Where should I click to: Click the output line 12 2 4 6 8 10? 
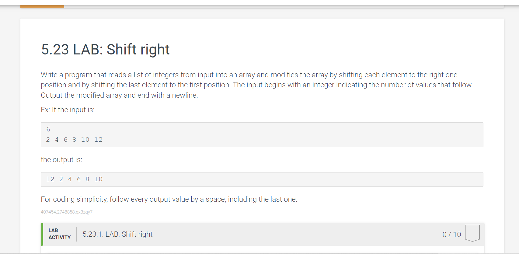[74, 179]
